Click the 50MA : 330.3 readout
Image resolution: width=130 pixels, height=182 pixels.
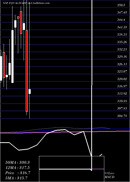(17, 162)
